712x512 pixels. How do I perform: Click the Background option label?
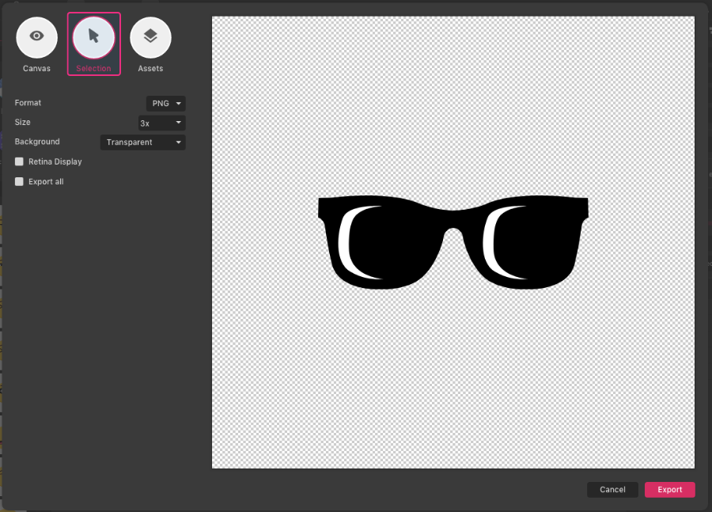[x=37, y=142]
